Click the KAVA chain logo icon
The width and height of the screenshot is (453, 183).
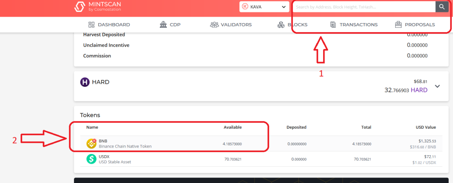pyautogui.click(x=245, y=7)
